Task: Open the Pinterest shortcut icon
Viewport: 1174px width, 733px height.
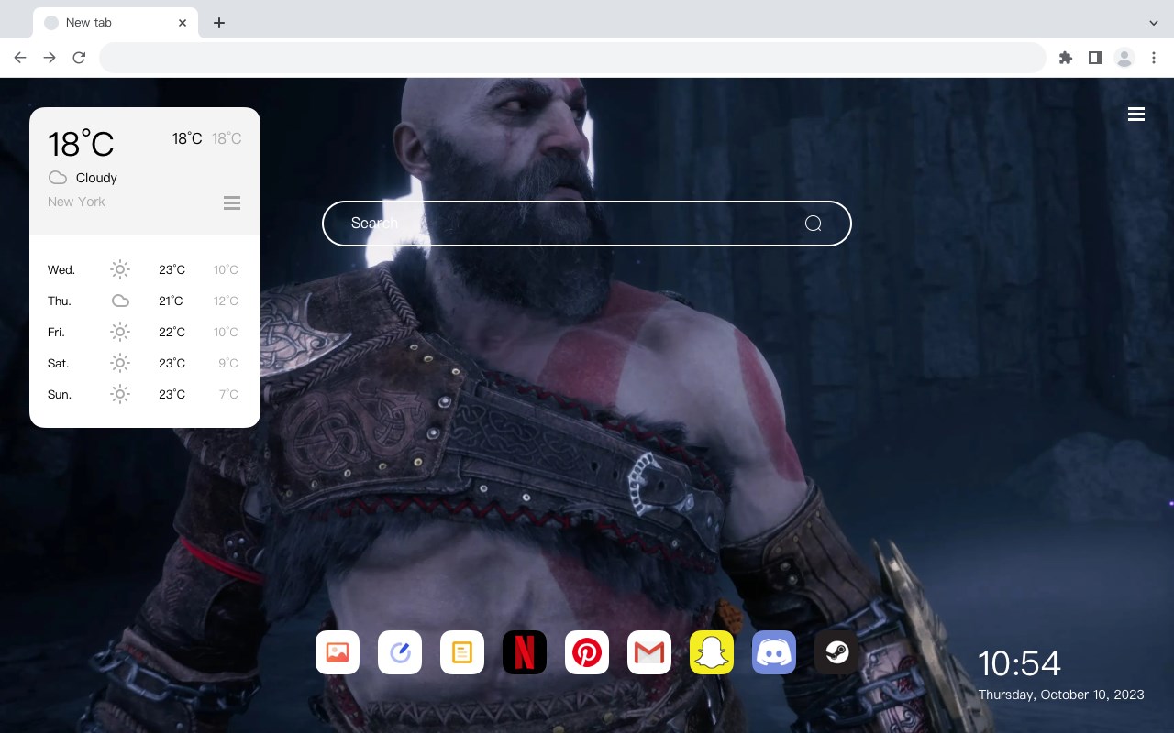Action: coord(587,652)
